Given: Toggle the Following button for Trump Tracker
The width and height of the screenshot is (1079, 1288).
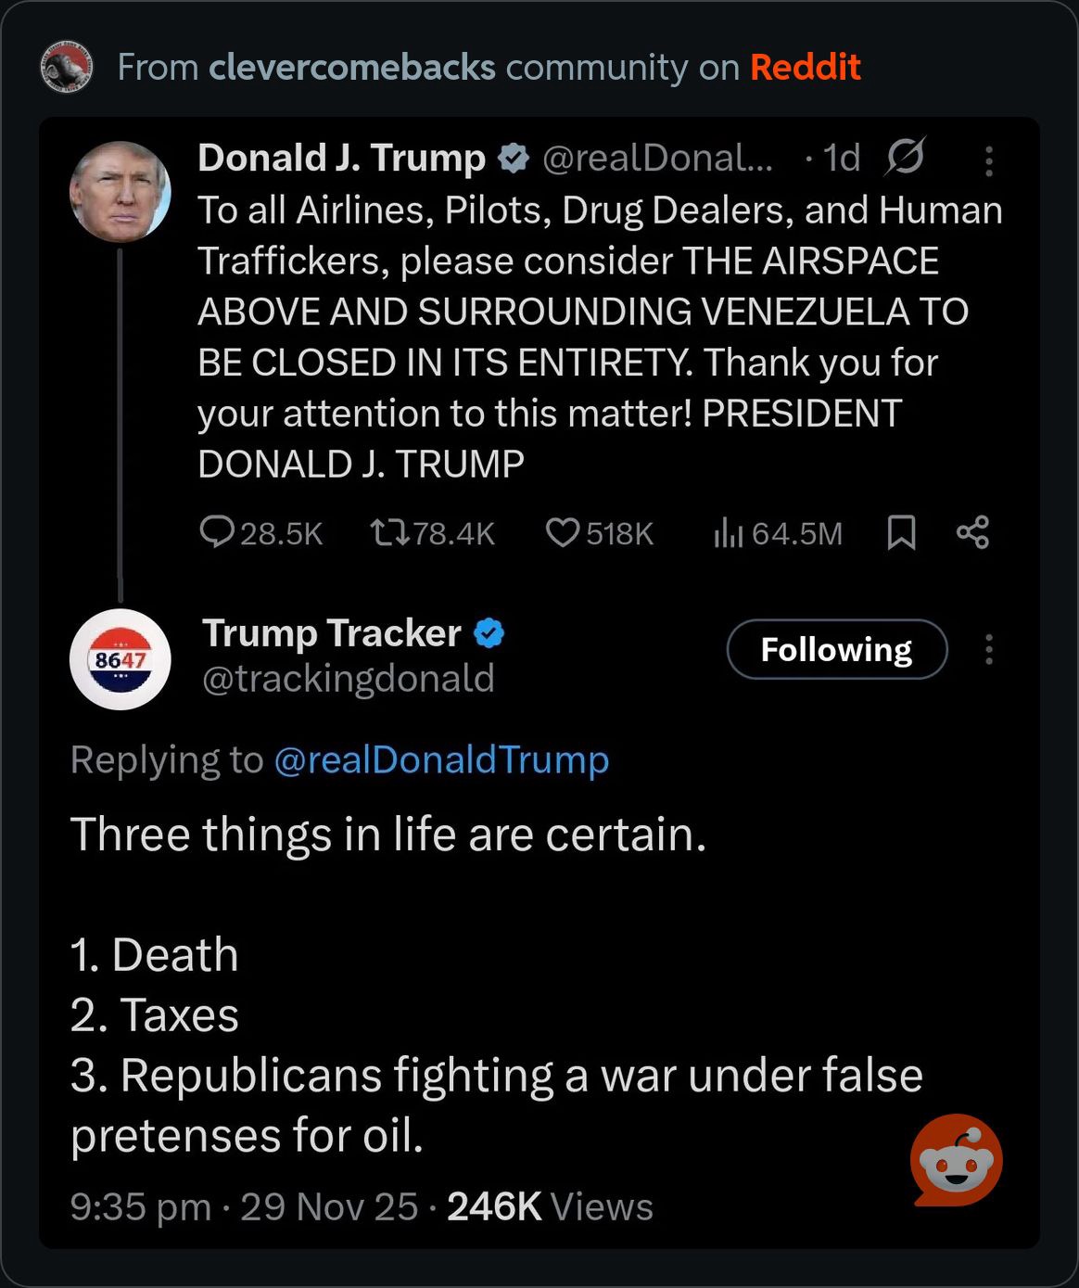Looking at the screenshot, I should pos(836,649).
